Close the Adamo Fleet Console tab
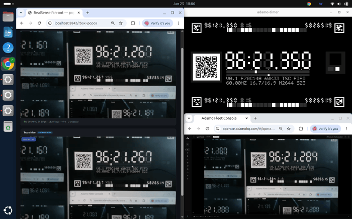Screen dimensions: 352x219 click(246, 118)
